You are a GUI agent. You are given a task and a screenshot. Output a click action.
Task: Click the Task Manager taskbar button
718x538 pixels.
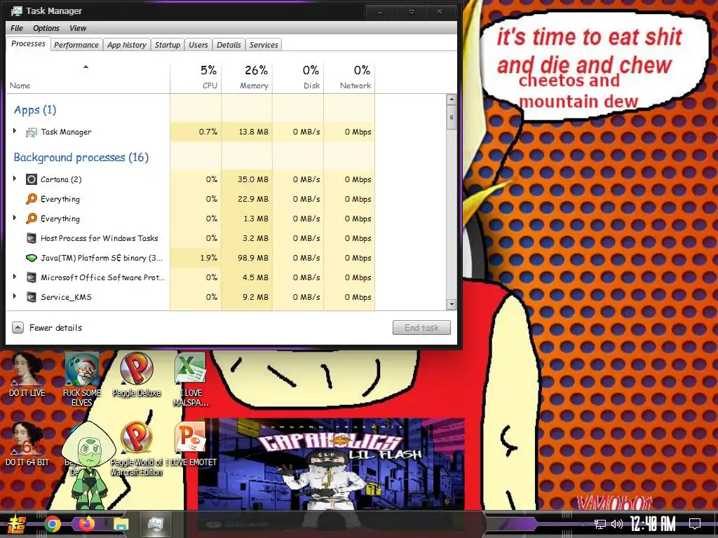click(x=156, y=524)
